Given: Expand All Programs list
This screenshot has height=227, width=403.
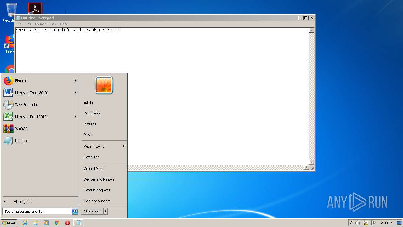Looking at the screenshot, I should click(40, 202).
